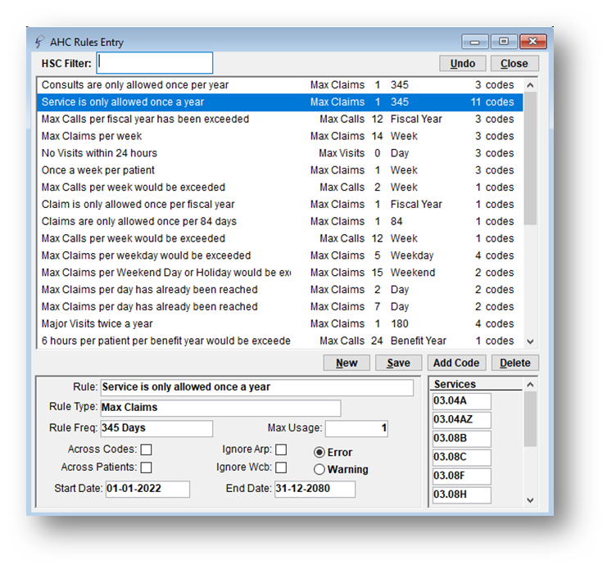Click the rules list scroll up arrow
Screen dimensions: 607x569
coord(530,85)
